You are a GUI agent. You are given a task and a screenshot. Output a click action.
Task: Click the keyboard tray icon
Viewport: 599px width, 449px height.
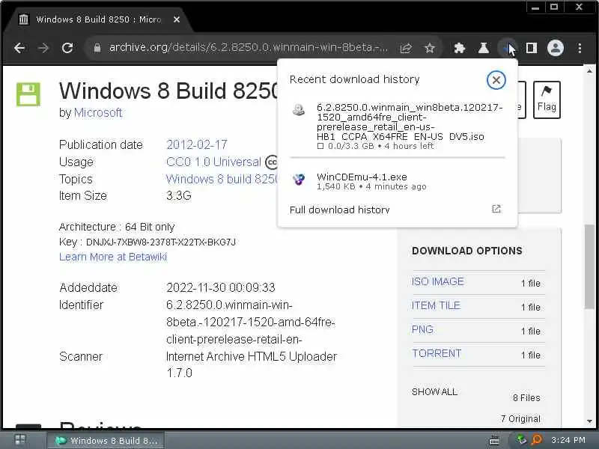coord(494,441)
